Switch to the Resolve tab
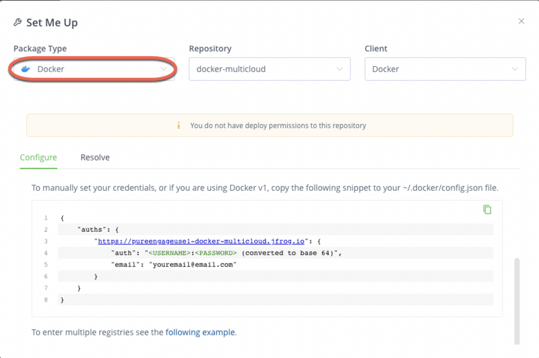The image size is (539, 358). coord(95,158)
